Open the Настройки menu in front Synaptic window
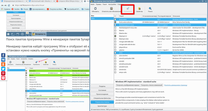The width and height of the screenshot is (208, 111). coord(112,4)
